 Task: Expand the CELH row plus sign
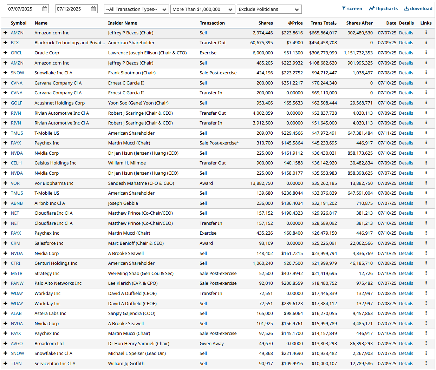pyautogui.click(x=5, y=163)
